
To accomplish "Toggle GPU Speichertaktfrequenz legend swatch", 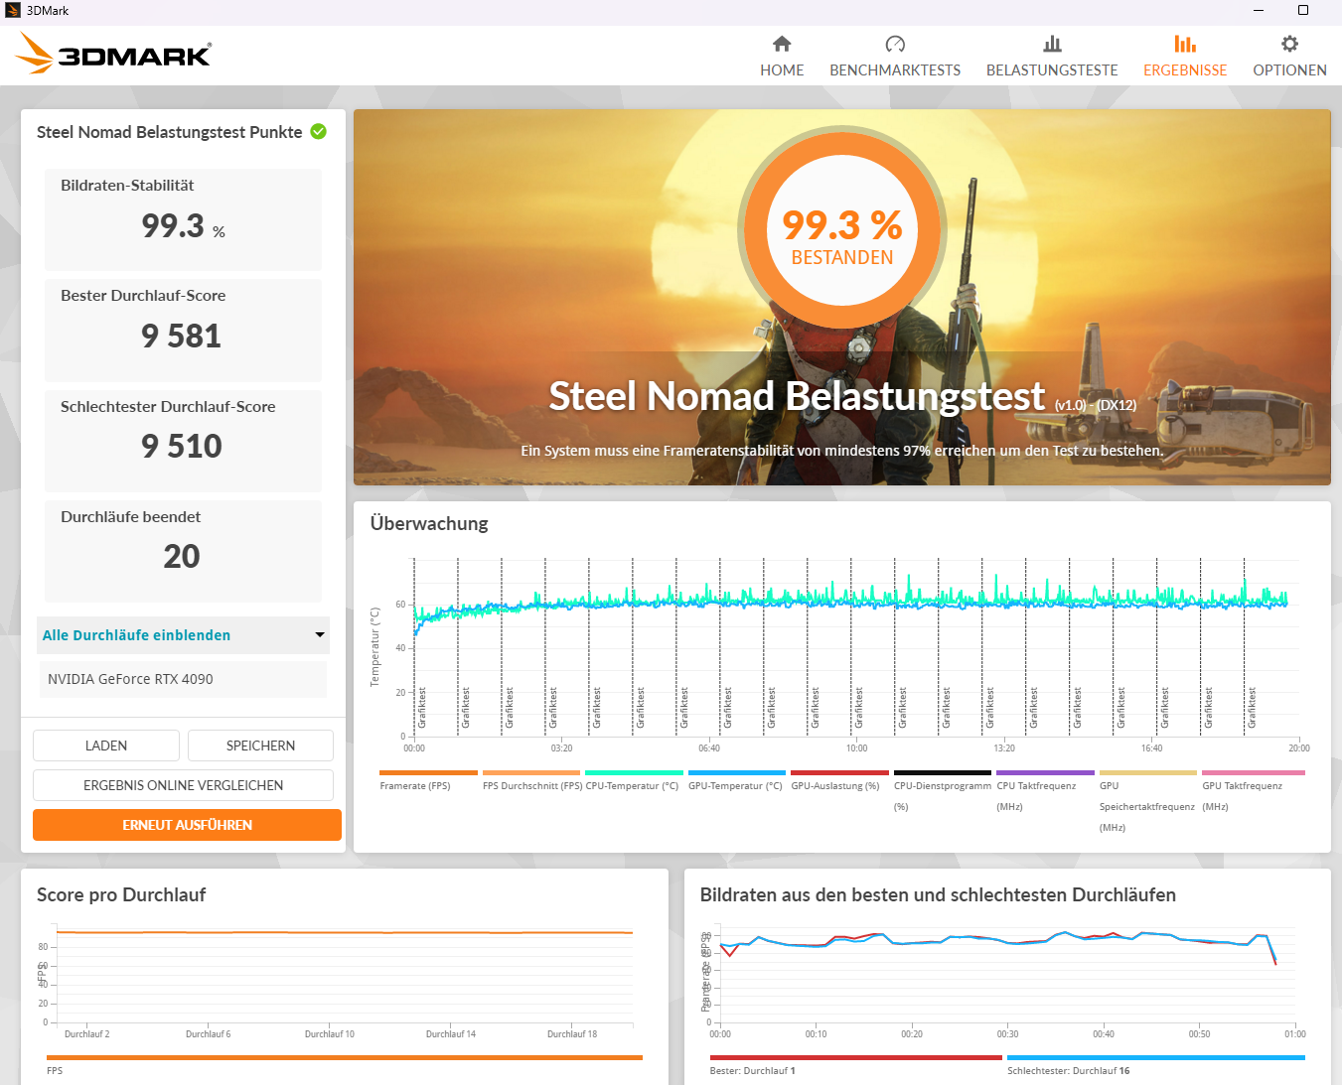I will pyautogui.click(x=1148, y=772).
